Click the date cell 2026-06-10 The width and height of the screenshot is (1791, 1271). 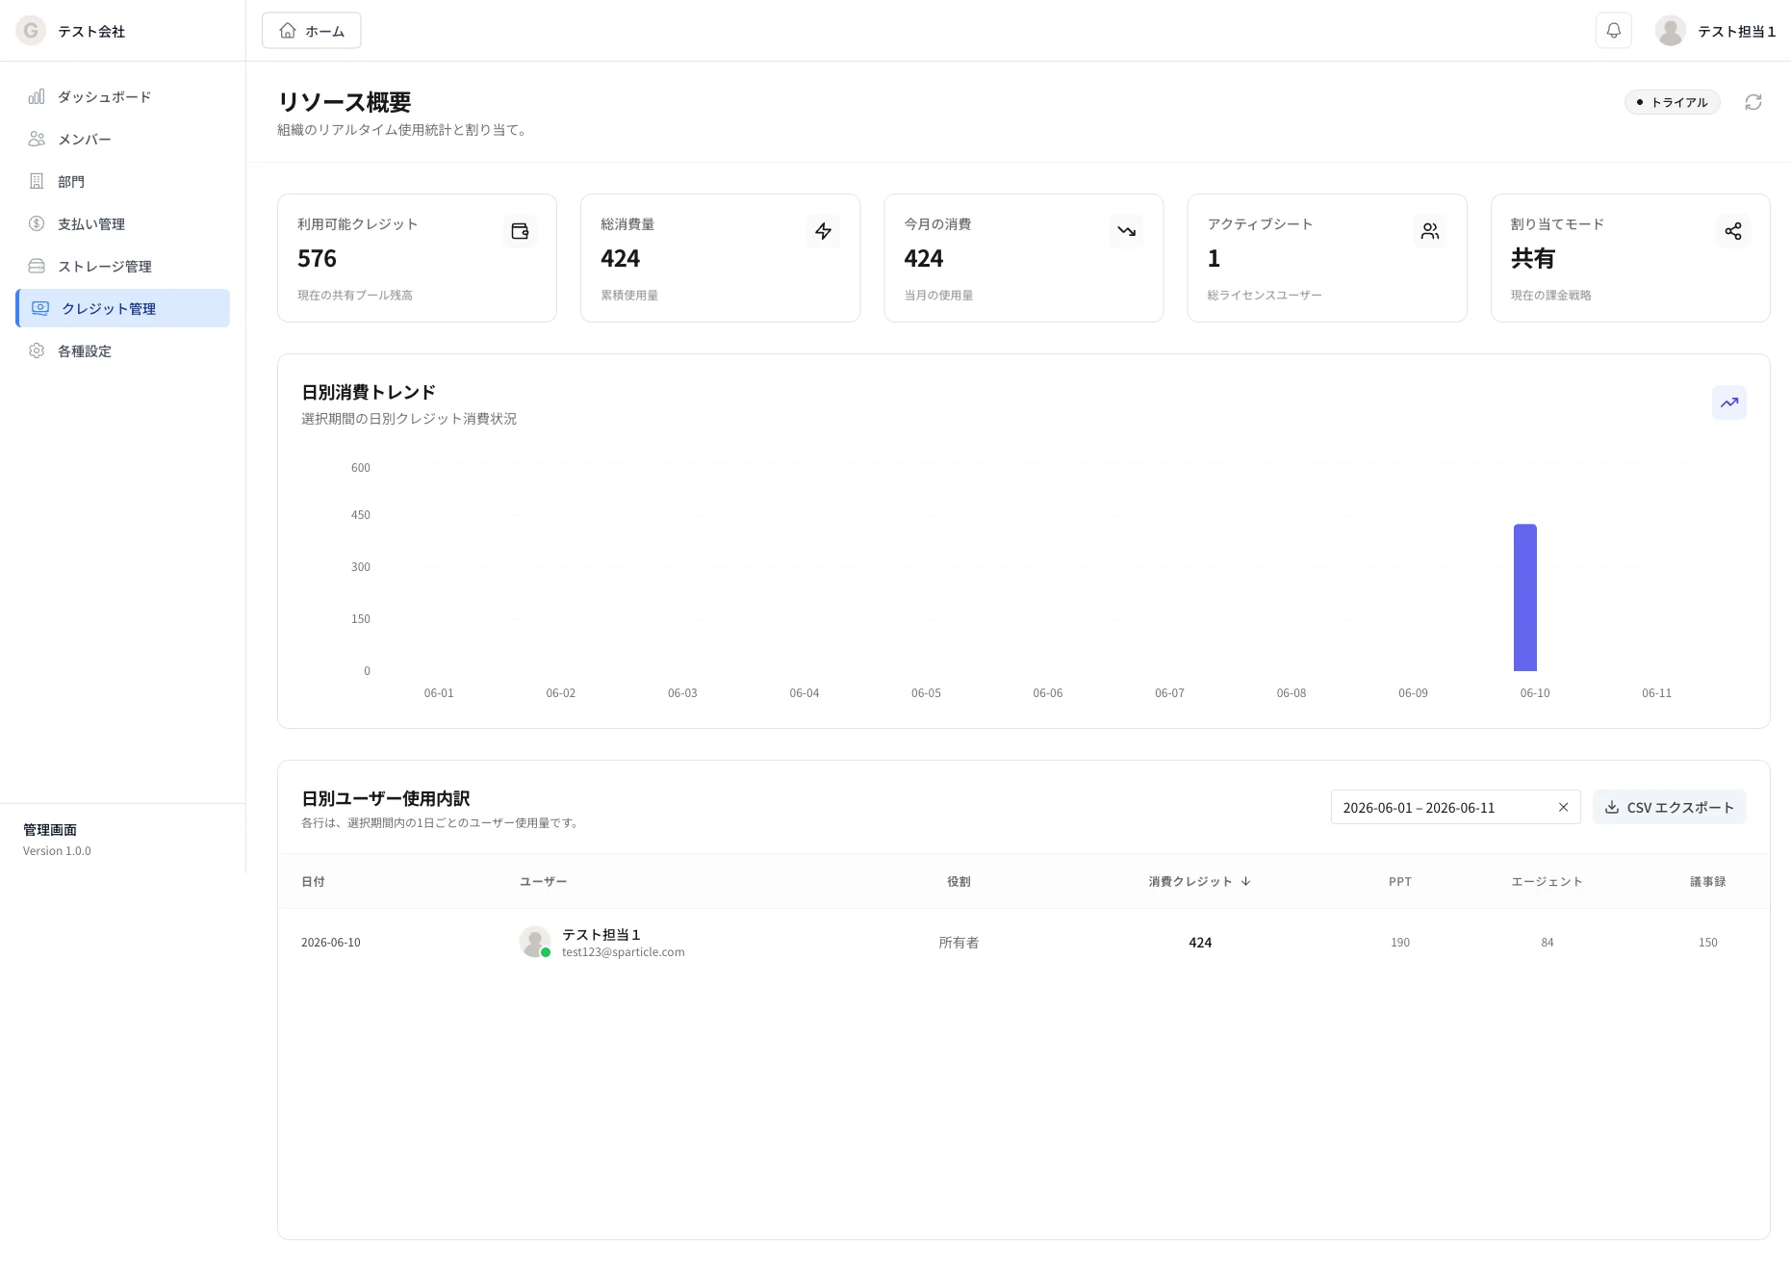[x=330, y=943]
